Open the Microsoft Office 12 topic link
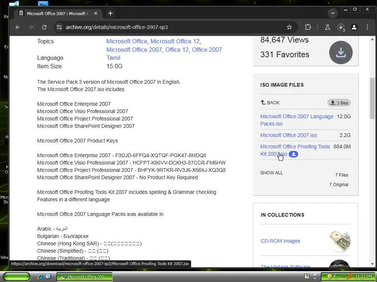The image size is (377, 282). (x=175, y=41)
